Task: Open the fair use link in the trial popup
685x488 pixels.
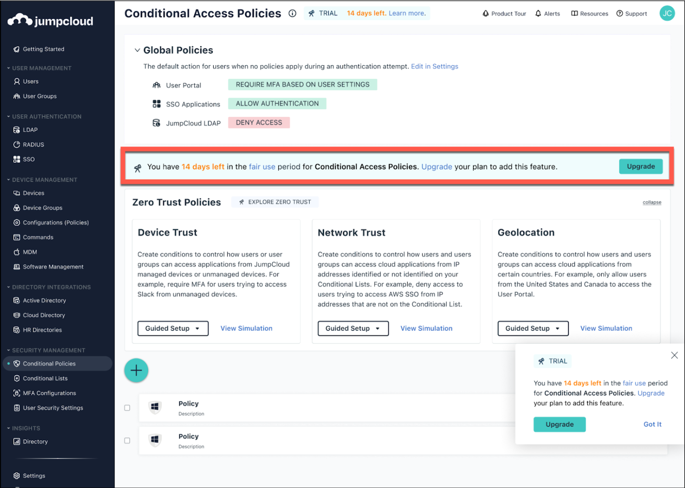Action: 634,383
